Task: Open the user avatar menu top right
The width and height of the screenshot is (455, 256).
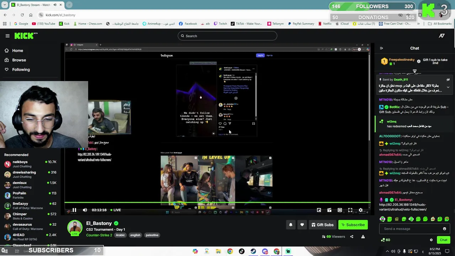Action: pos(441,36)
